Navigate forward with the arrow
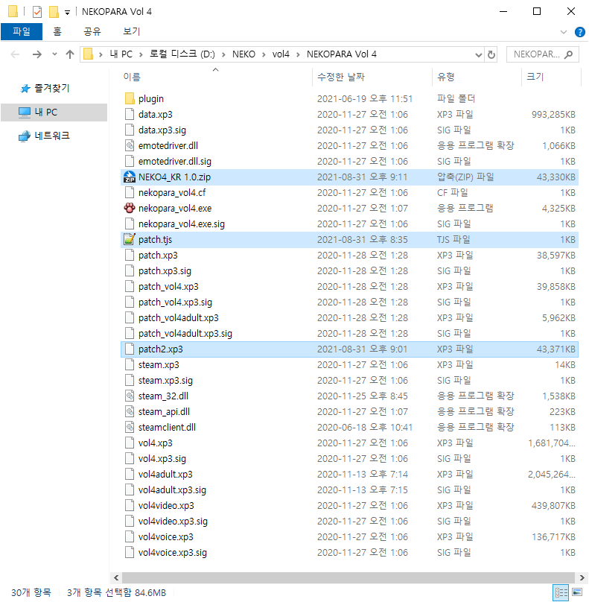This screenshot has height=602, width=589. tap(37, 54)
